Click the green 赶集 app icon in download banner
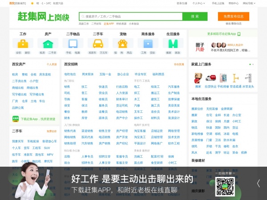Screen dimensions: 267x200 (16, 119)
